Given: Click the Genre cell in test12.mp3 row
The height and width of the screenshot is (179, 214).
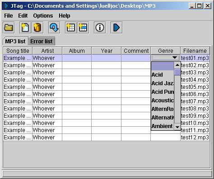Looking at the screenshot, I should [x=166, y=138].
